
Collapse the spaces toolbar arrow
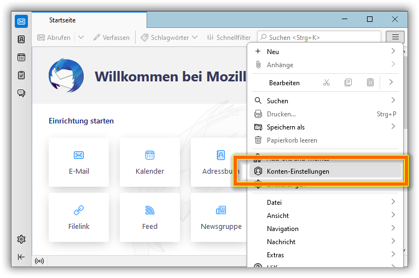[21, 257]
